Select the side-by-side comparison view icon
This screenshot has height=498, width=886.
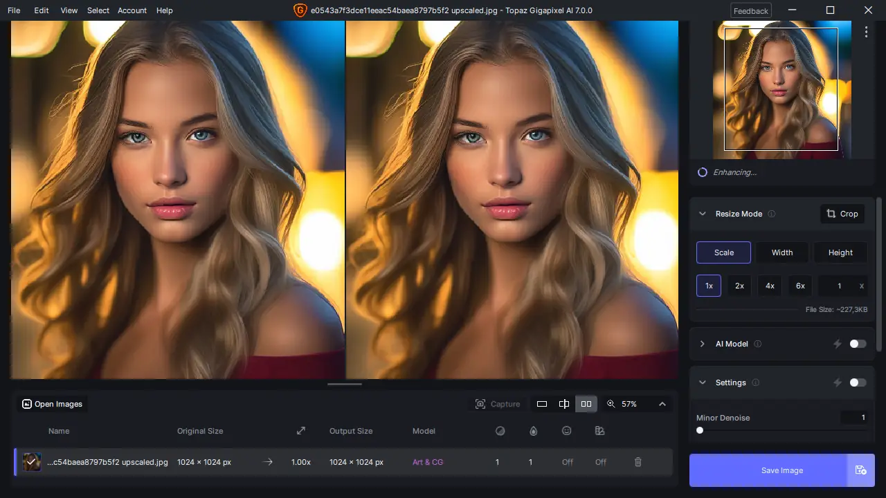coord(586,403)
